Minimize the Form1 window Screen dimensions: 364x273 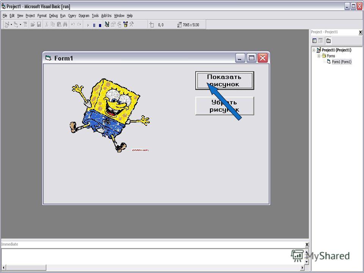pyautogui.click(x=240, y=58)
